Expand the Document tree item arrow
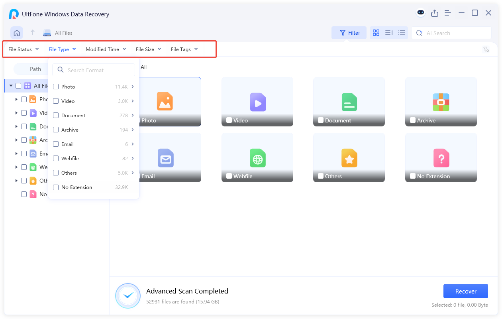Screen dimensions: 502x319 (x=17, y=126)
